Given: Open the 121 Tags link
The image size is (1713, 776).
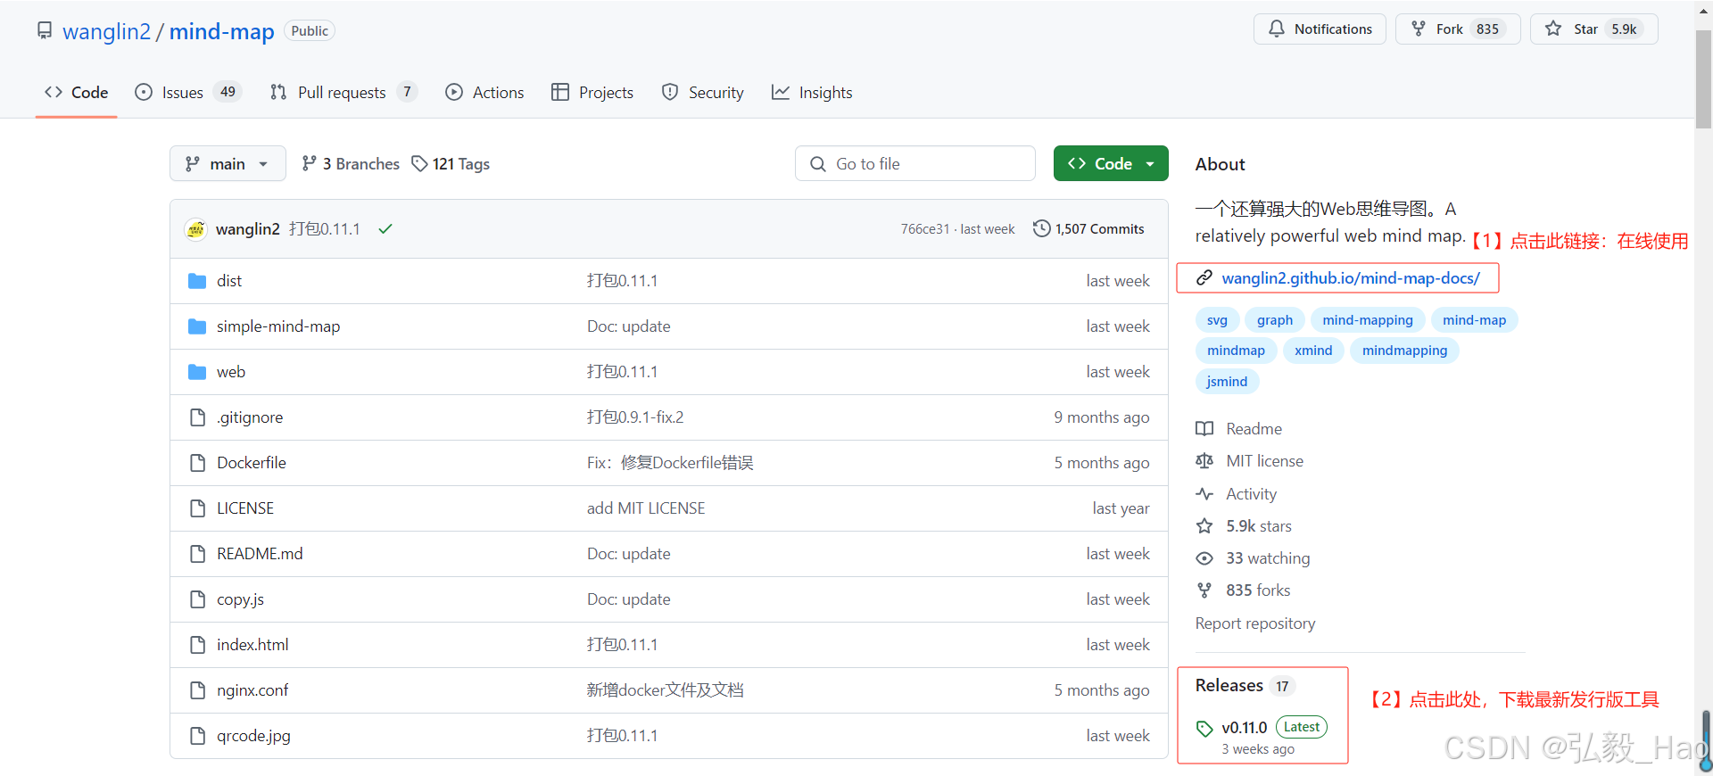Looking at the screenshot, I should (x=451, y=164).
